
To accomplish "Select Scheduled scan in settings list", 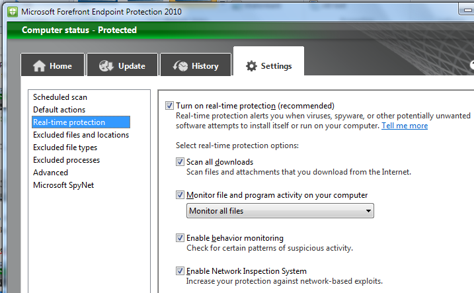I will click(x=60, y=97).
